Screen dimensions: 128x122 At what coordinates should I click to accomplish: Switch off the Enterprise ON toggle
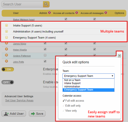pyautogui.click(x=8, y=69)
